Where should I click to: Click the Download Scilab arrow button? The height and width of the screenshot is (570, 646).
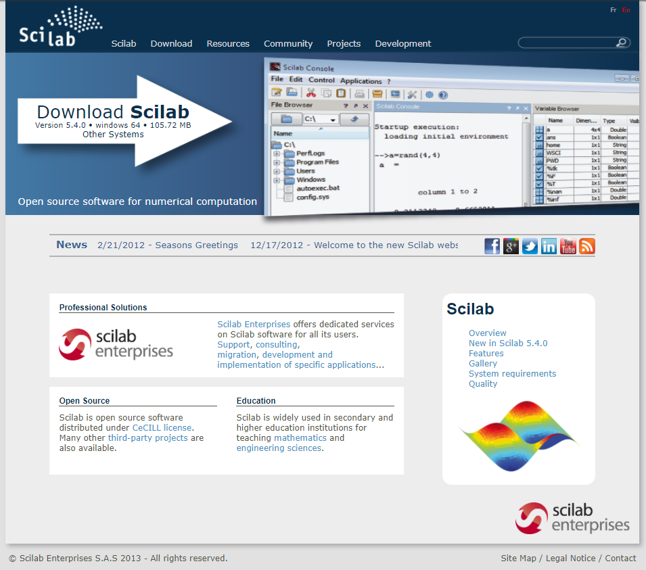click(x=125, y=121)
